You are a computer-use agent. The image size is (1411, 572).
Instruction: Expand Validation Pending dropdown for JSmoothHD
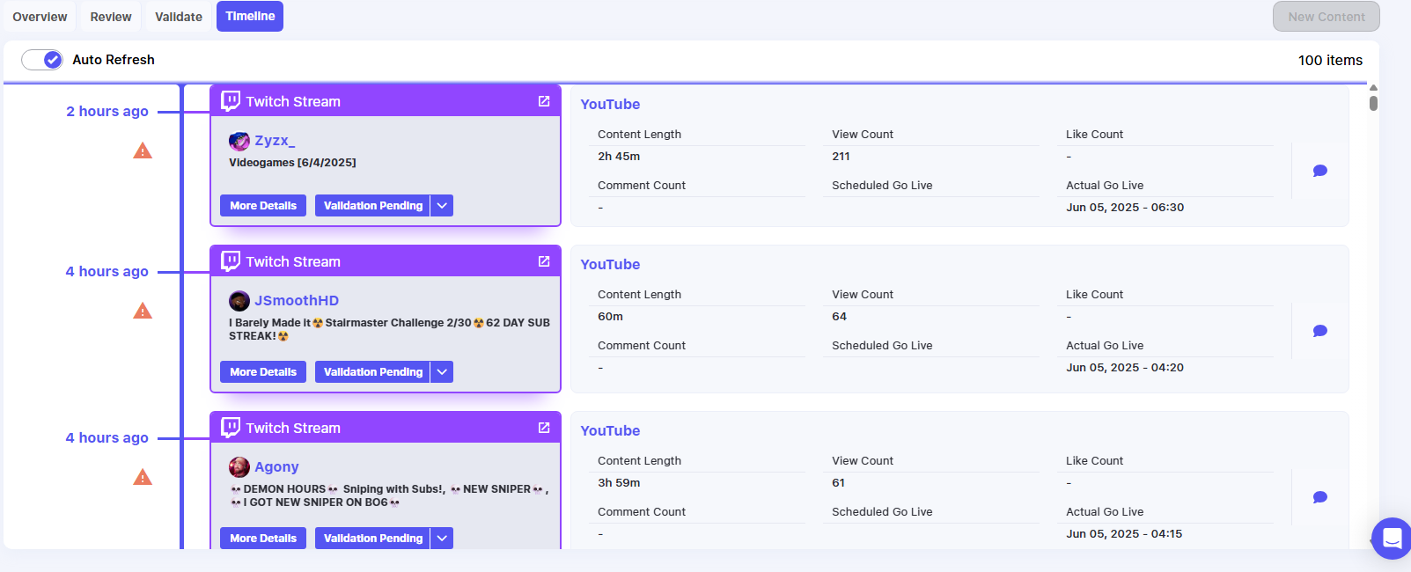click(x=442, y=372)
